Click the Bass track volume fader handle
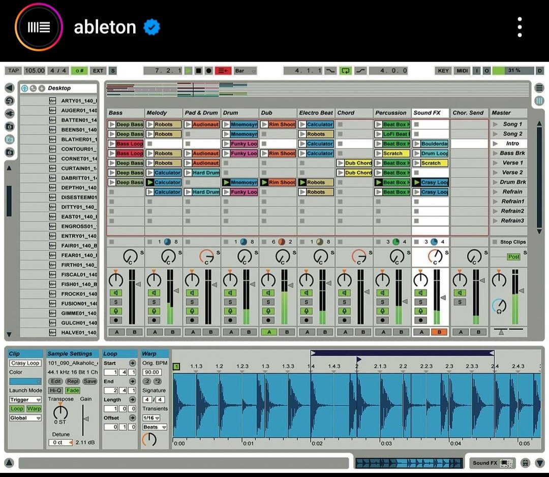 click(138, 284)
